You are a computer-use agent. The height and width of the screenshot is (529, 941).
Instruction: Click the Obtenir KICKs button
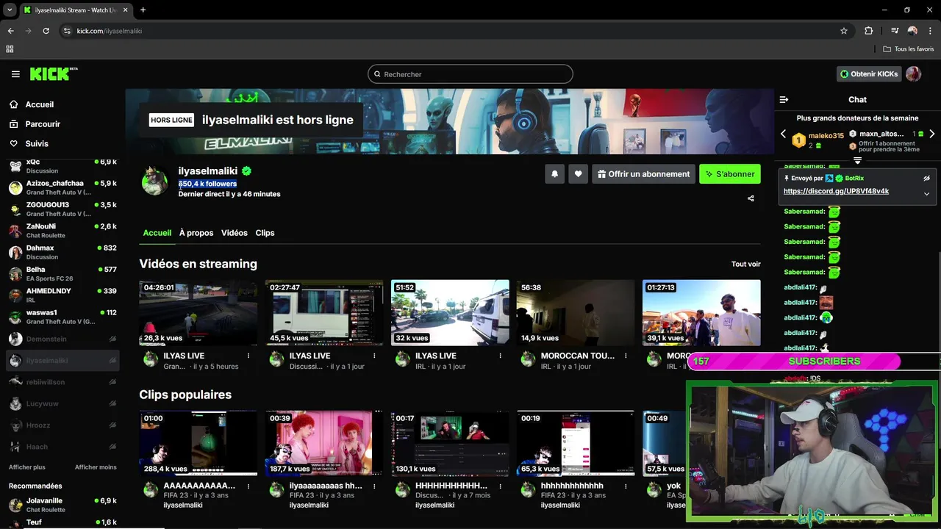869,74
